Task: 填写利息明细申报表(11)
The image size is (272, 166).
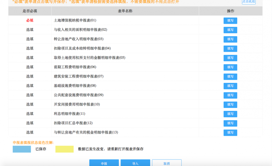Action: (x=230, y=114)
